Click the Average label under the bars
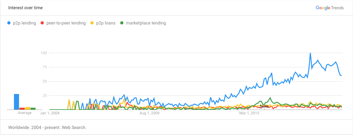 (x=25, y=113)
